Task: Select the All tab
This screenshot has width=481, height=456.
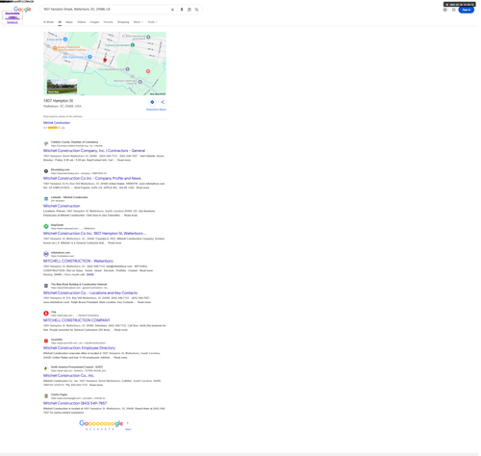Action: pyautogui.click(x=60, y=22)
